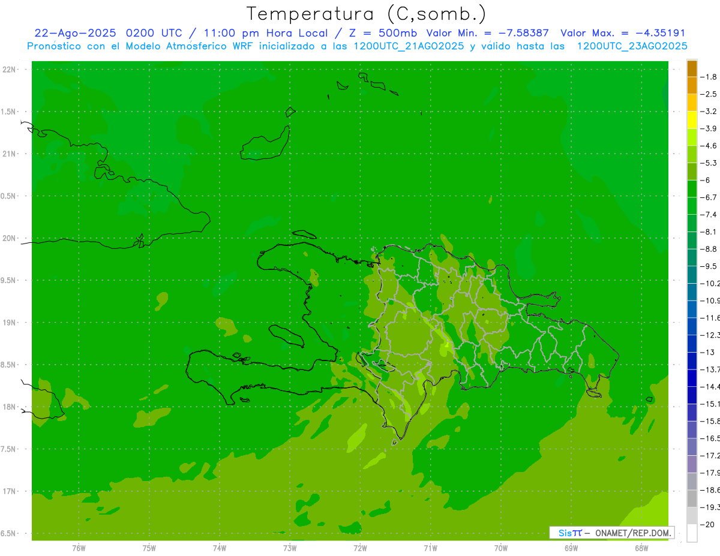
Task: Click the '74W' longitude label
Action: (x=220, y=548)
